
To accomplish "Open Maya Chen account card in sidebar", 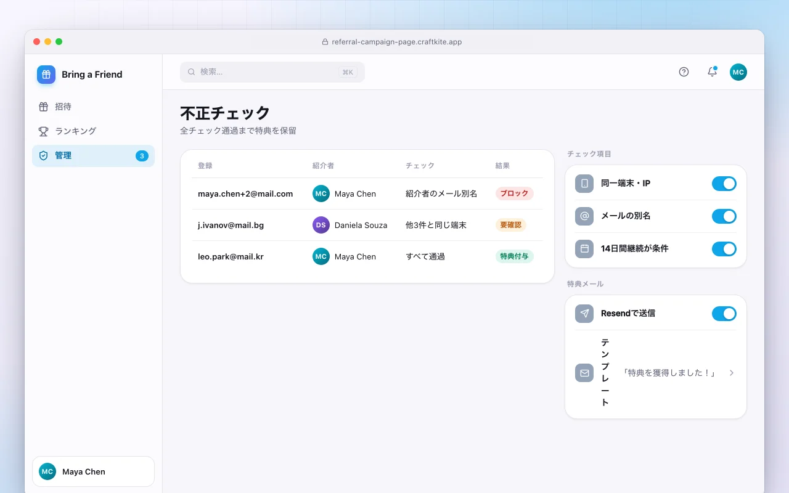I will (x=93, y=471).
